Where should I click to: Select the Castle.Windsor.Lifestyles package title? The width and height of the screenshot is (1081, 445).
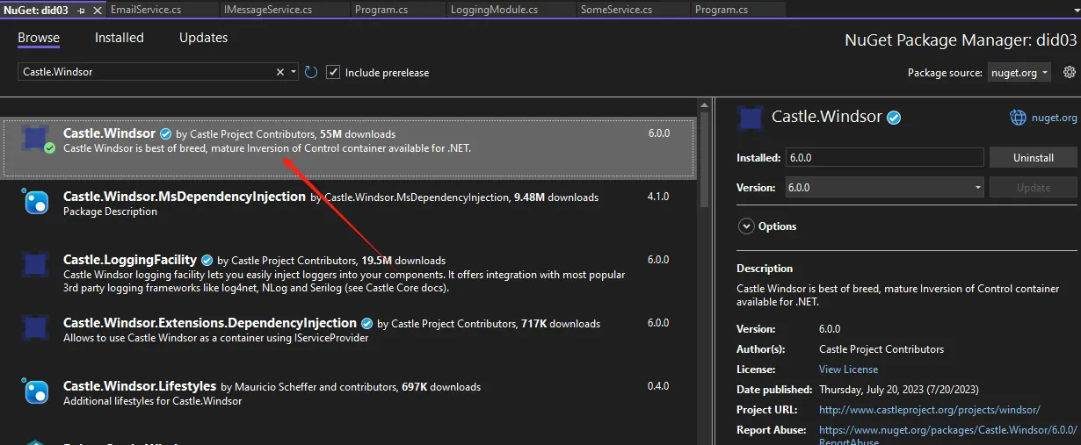pos(140,386)
